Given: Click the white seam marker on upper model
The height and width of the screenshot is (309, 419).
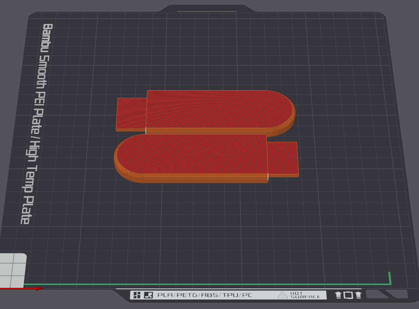Looking at the screenshot, I should pos(146,130).
